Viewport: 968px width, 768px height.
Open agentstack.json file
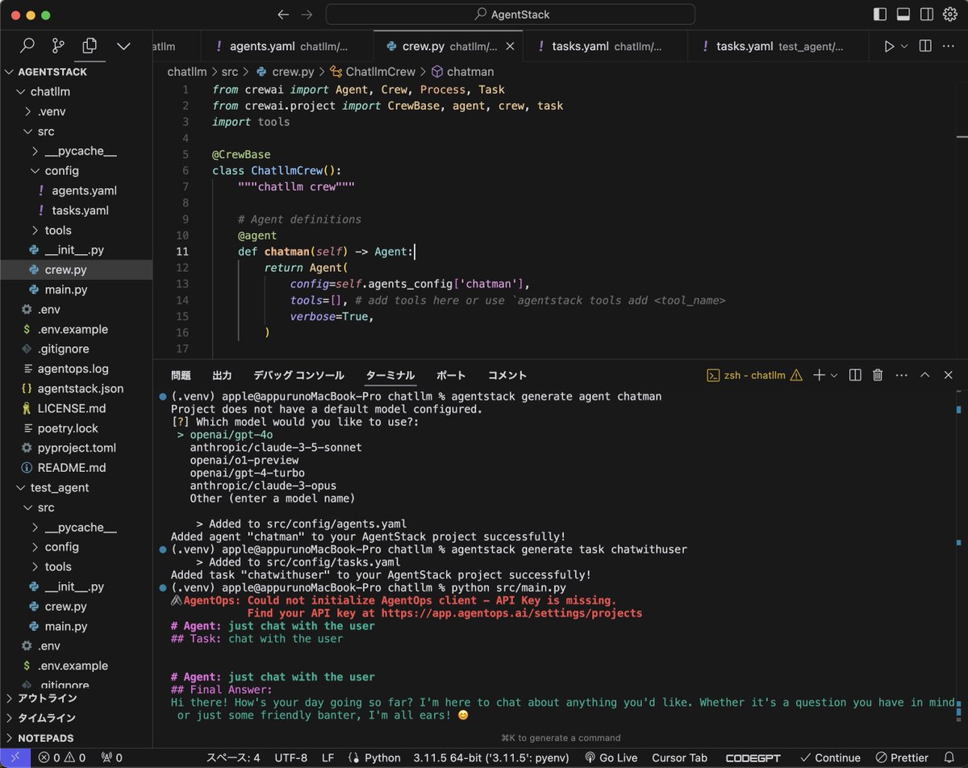(x=81, y=389)
